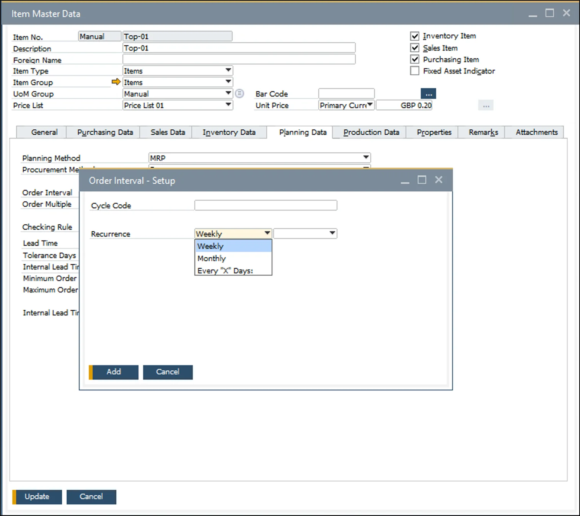The image size is (580, 516).
Task: Click the dark ellipsis button beside Bar Code
Action: [428, 94]
